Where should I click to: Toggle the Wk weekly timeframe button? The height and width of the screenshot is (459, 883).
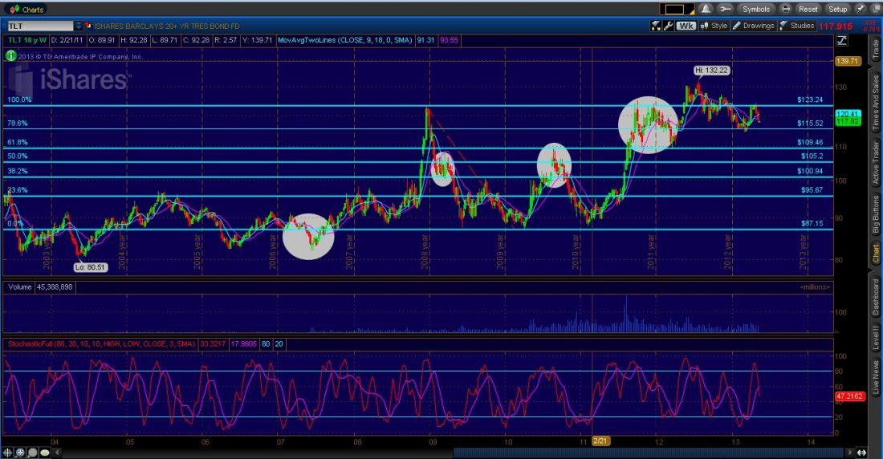[686, 26]
